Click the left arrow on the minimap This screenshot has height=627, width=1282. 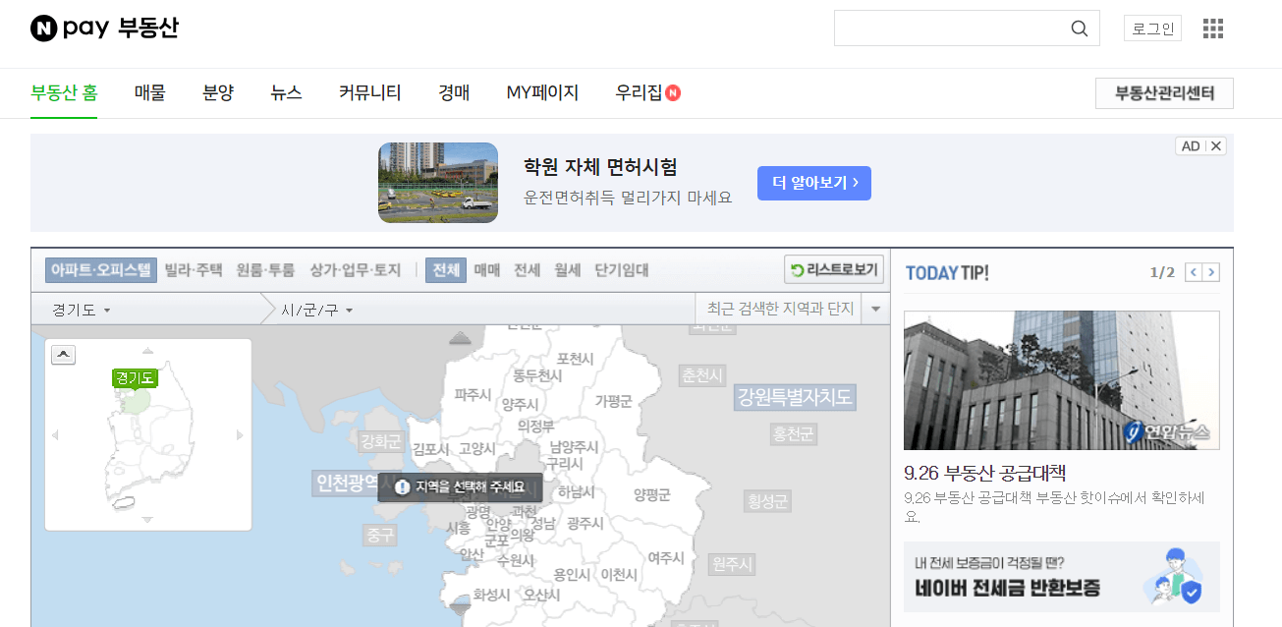(x=55, y=433)
